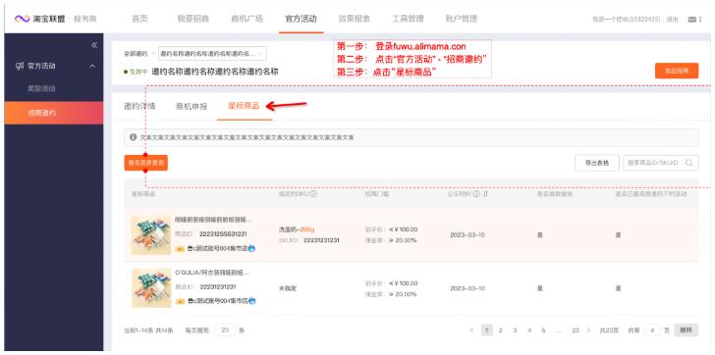This screenshot has width=715, height=355.
Task: Open the 账户管理 nav item
Action: point(462,19)
